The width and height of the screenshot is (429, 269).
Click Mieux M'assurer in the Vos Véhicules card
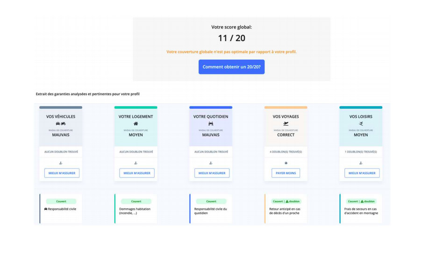(62, 173)
